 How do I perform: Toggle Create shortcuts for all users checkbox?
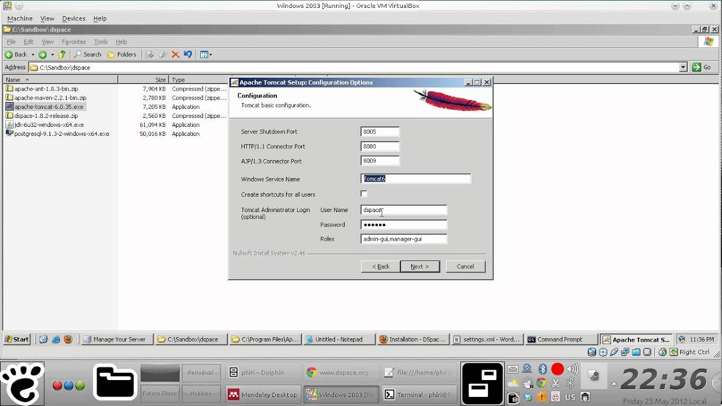[x=364, y=194]
